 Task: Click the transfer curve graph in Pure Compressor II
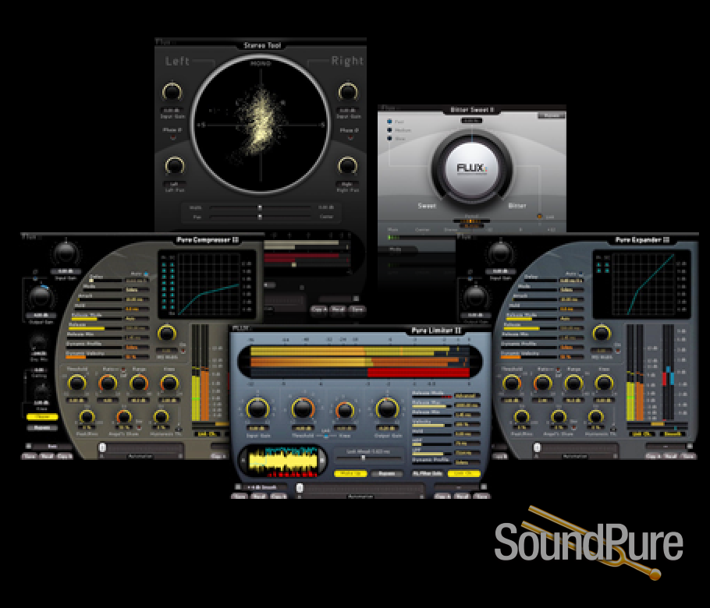209,284
